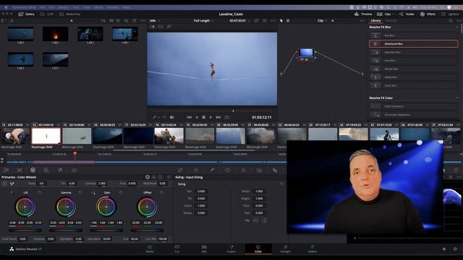Collapse the Resolve FX Blur section
The image size is (463, 260).
(x=457, y=27)
